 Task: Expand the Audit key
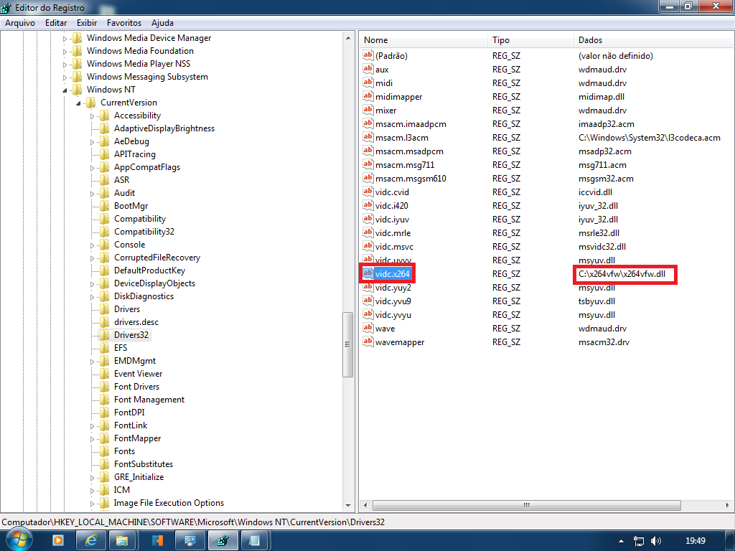[92, 194]
